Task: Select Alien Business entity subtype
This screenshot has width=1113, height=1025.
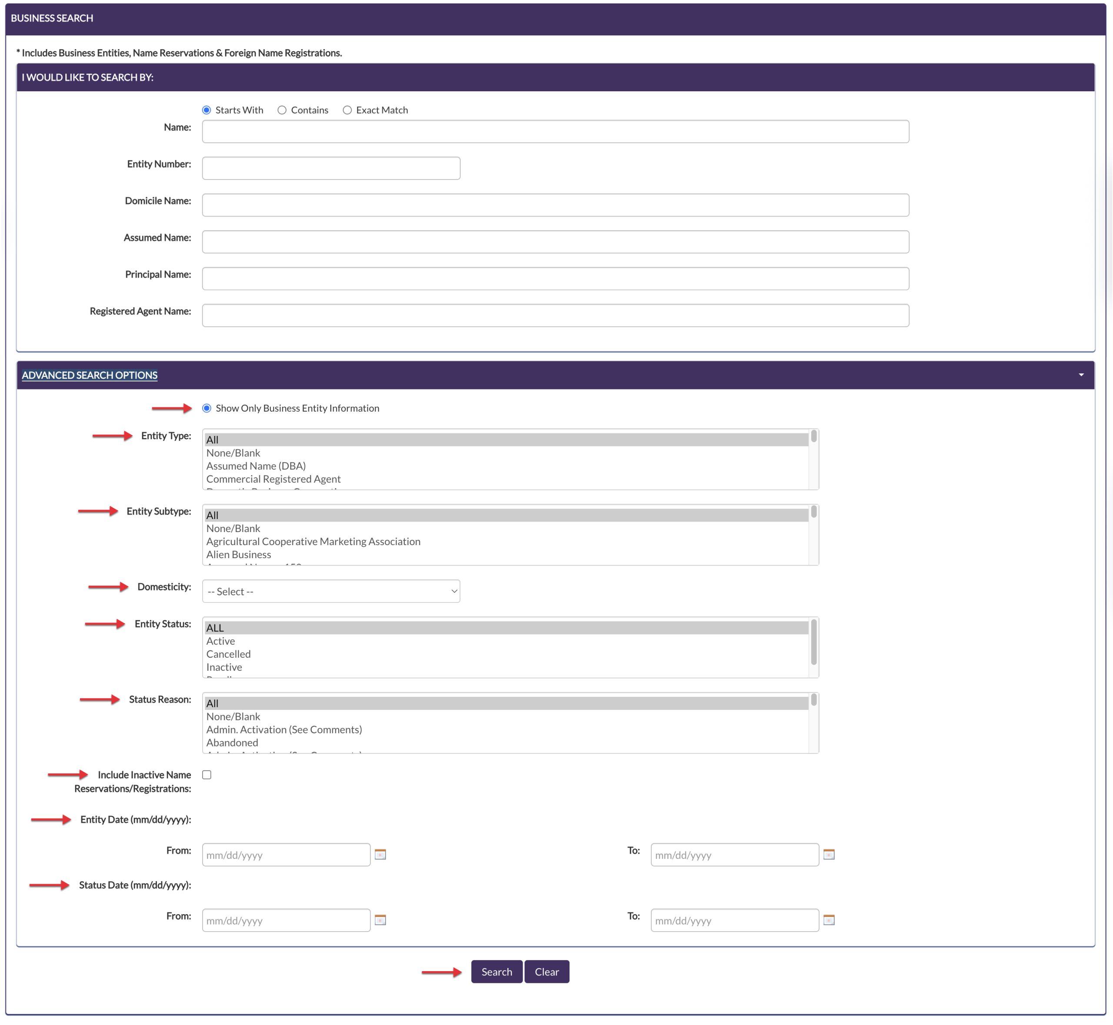Action: point(239,555)
